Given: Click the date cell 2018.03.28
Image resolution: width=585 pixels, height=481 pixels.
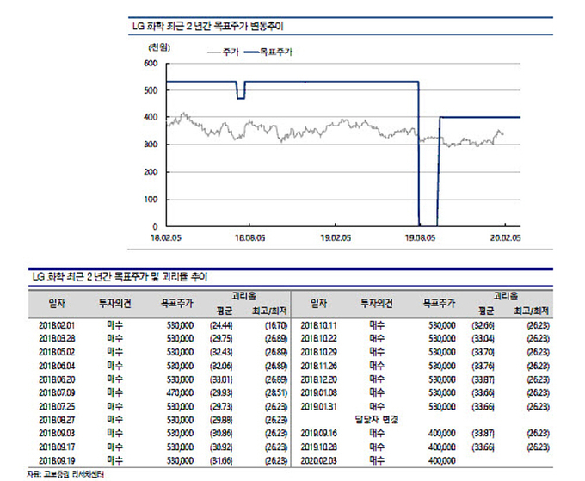Looking at the screenshot, I should click(57, 338).
